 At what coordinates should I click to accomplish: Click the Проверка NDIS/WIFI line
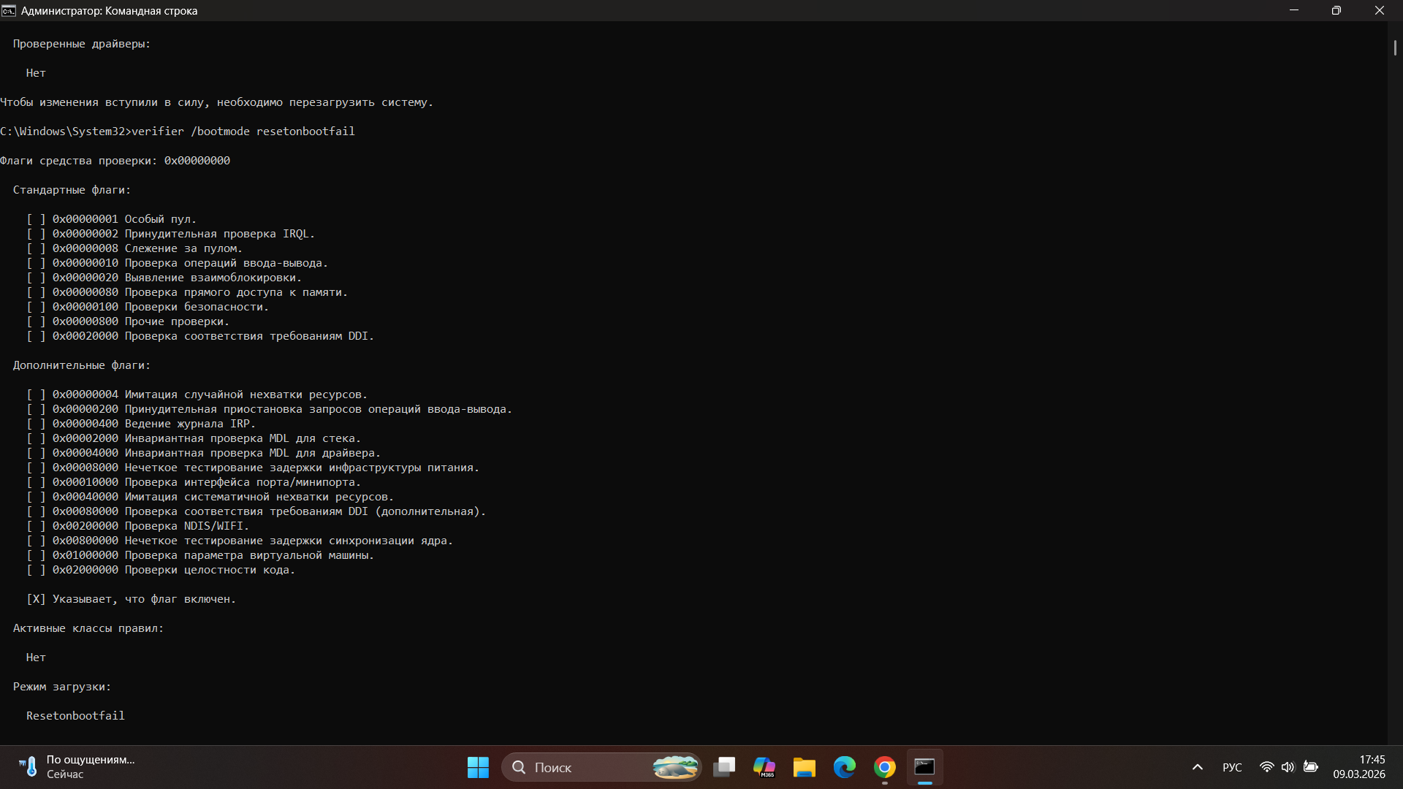coord(138,526)
